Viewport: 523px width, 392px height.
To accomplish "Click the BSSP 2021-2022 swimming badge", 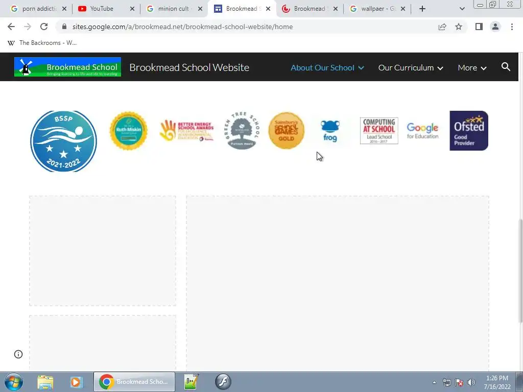I will 63,141.
